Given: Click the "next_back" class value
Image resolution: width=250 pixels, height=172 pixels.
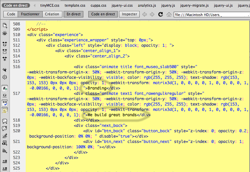Looking at the screenshot, I should click(112, 126).
